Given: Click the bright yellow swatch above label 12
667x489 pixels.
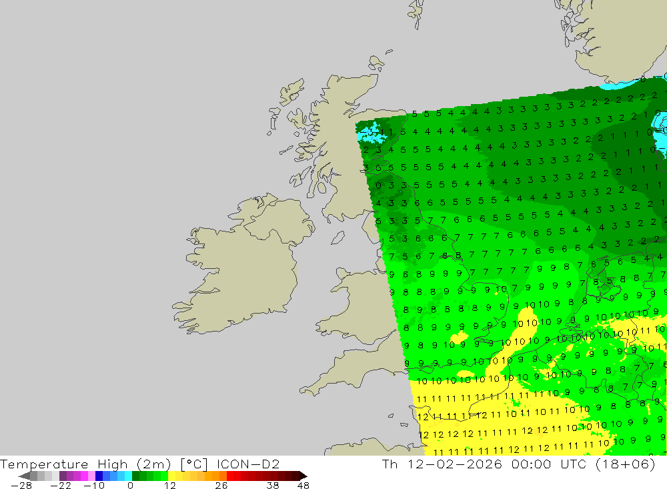Looking at the screenshot, I should click(171, 476).
